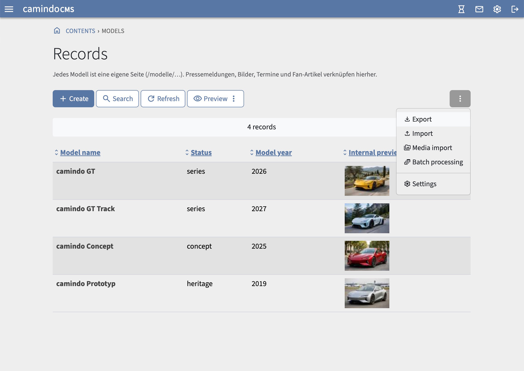Select Batch processing menu entry
The height and width of the screenshot is (371, 524).
tap(433, 162)
